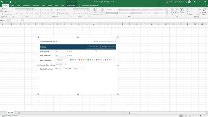Open the Formulas ribbon tab
208x117 pixels.
(x=36, y=6)
